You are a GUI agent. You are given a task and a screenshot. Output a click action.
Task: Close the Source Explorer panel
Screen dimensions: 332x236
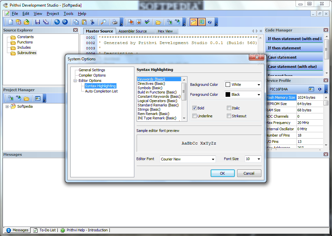coord(75,30)
